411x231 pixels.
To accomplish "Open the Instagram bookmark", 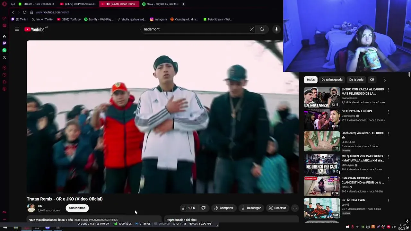I will tap(158, 19).
